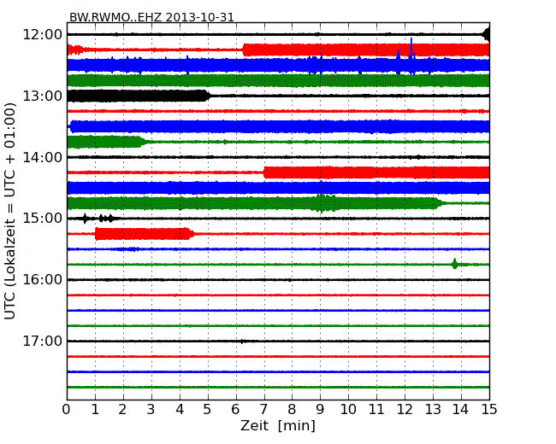Click the x-axis tick label 13
Image resolution: width=556 pixels, height=444 pixels.
pyautogui.click(x=433, y=410)
